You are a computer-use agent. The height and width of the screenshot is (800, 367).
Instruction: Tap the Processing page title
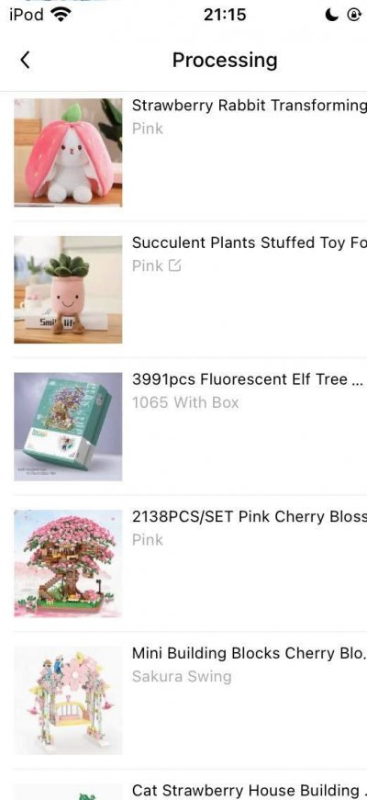coord(225,61)
